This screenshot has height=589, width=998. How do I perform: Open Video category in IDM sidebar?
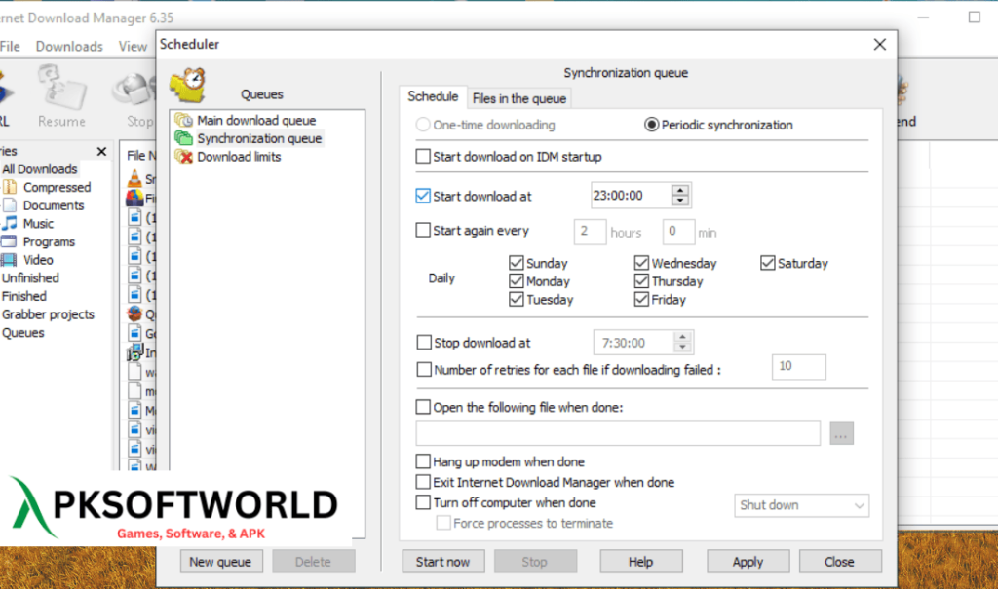(x=38, y=260)
